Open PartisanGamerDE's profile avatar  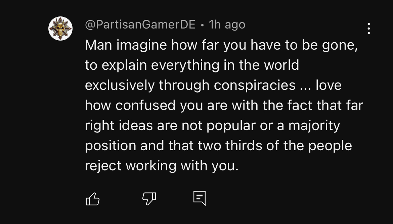coord(60,29)
